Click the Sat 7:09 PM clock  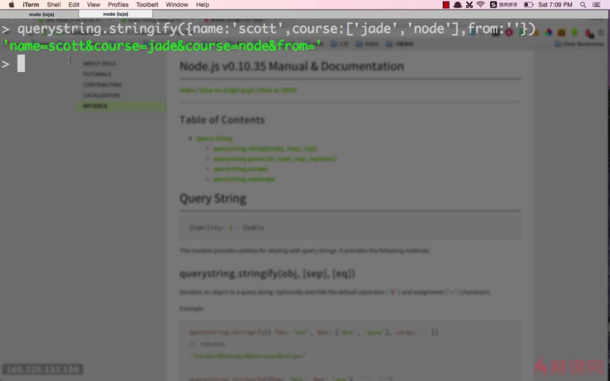pyautogui.click(x=555, y=5)
